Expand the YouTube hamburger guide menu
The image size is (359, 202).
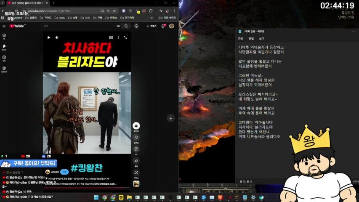point(4,26)
